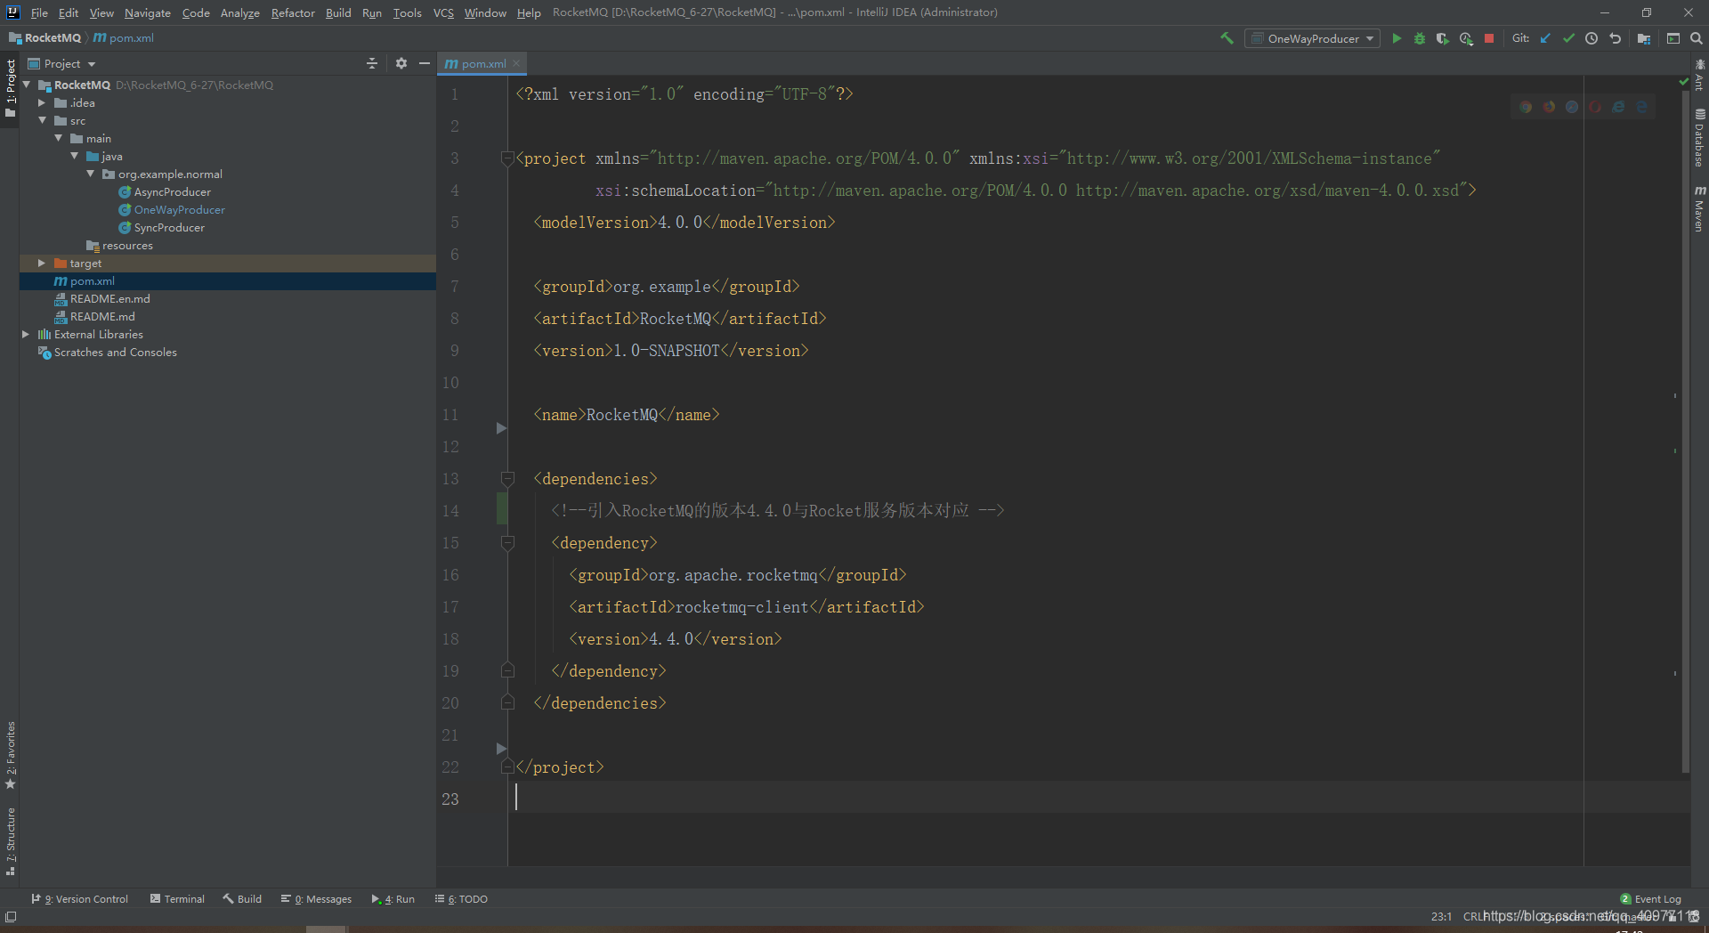The height and width of the screenshot is (933, 1709).
Task: Open the Database tool window
Action: 1699,138
